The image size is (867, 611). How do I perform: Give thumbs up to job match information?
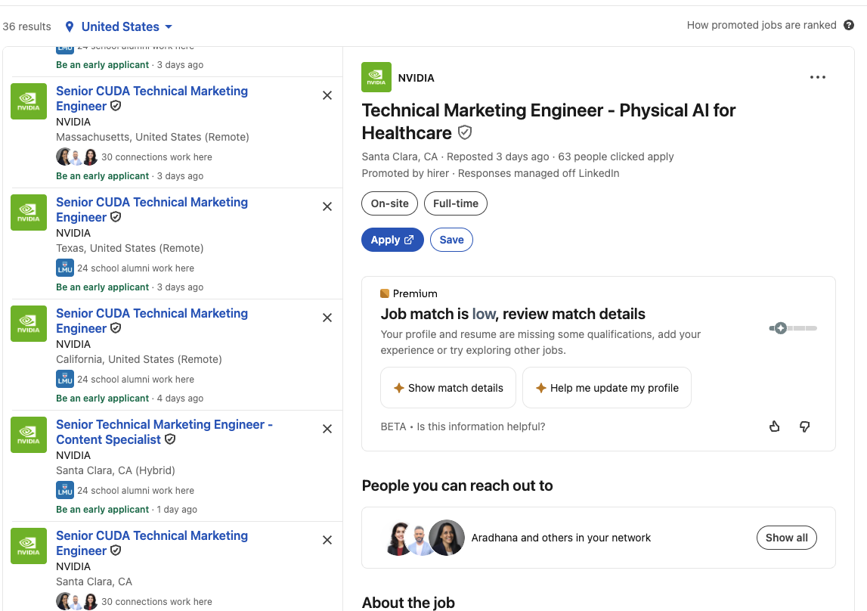coord(774,426)
